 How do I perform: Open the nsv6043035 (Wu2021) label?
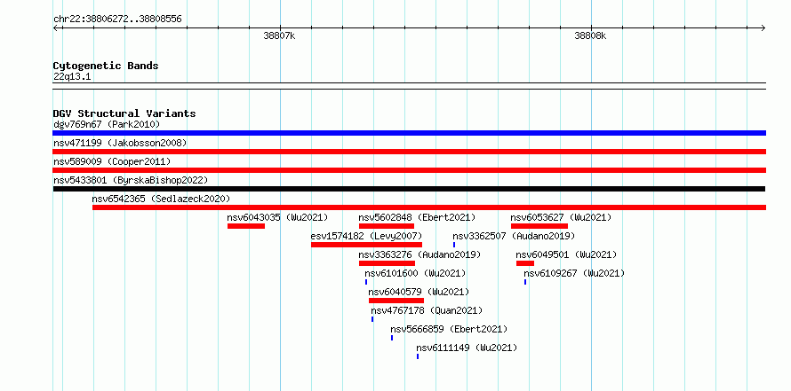pos(277,217)
